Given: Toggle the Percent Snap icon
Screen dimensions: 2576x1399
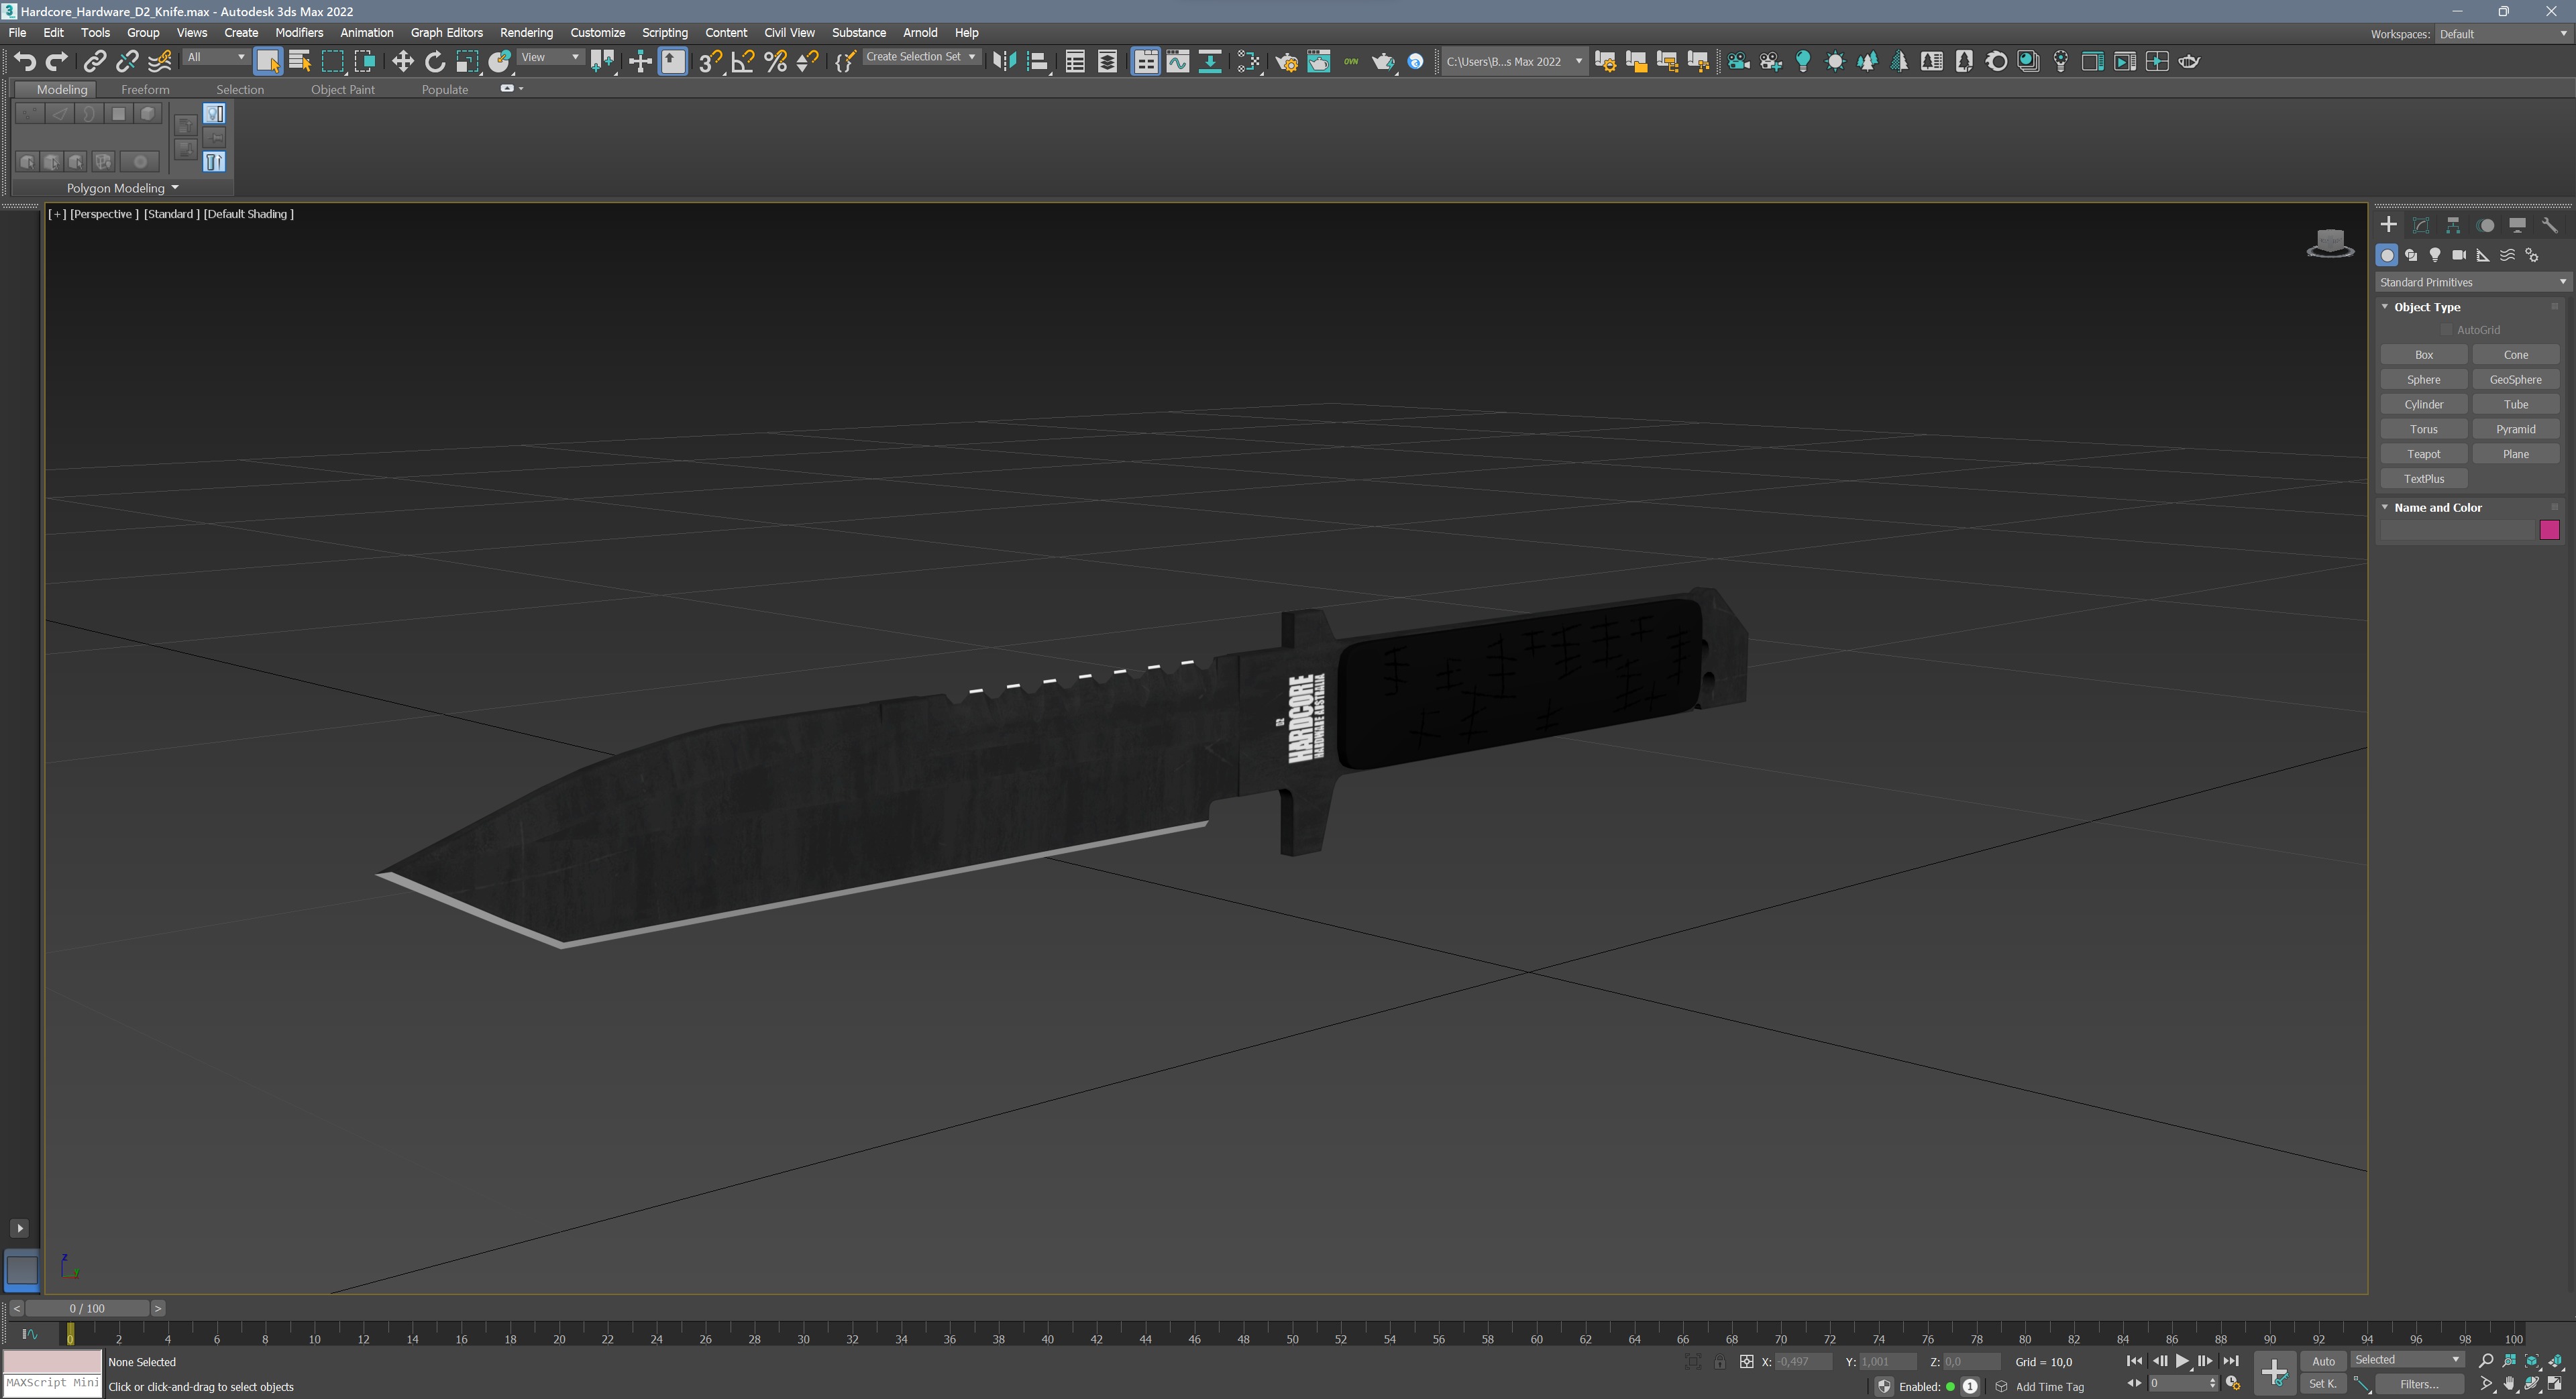Looking at the screenshot, I should tap(775, 62).
